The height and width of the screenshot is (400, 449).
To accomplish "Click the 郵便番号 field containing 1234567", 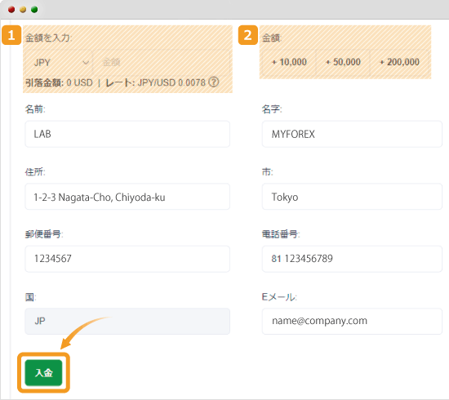I will (127, 259).
